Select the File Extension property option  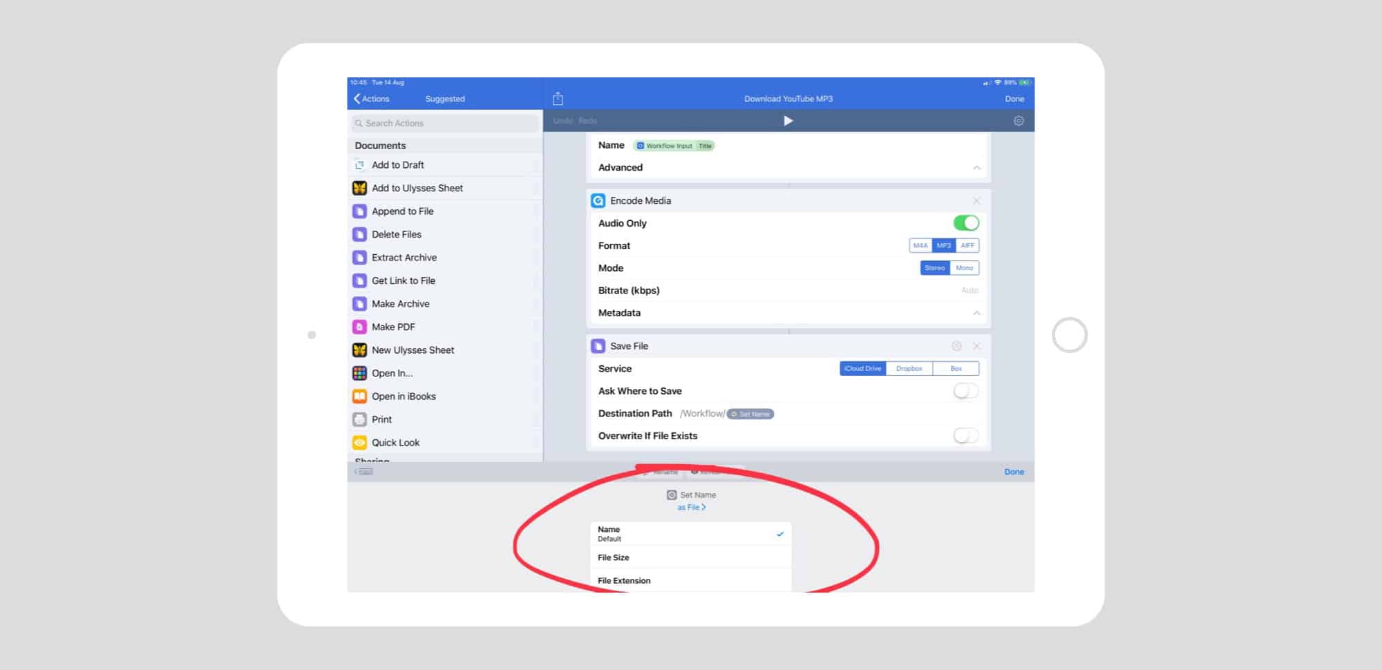point(691,581)
